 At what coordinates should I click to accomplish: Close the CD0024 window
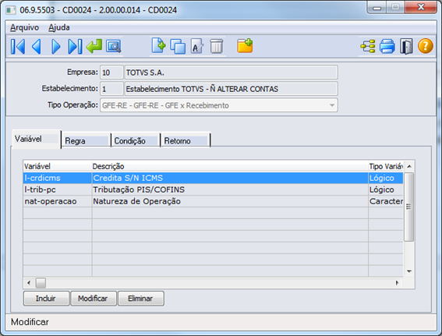[421, 7]
